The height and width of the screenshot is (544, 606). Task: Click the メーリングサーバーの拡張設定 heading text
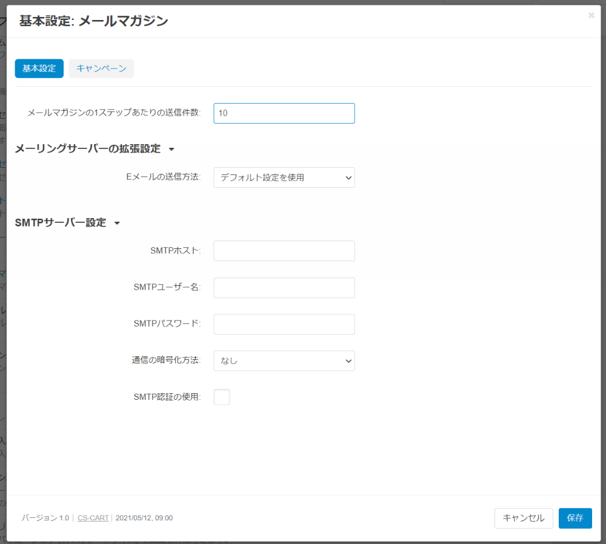point(88,149)
